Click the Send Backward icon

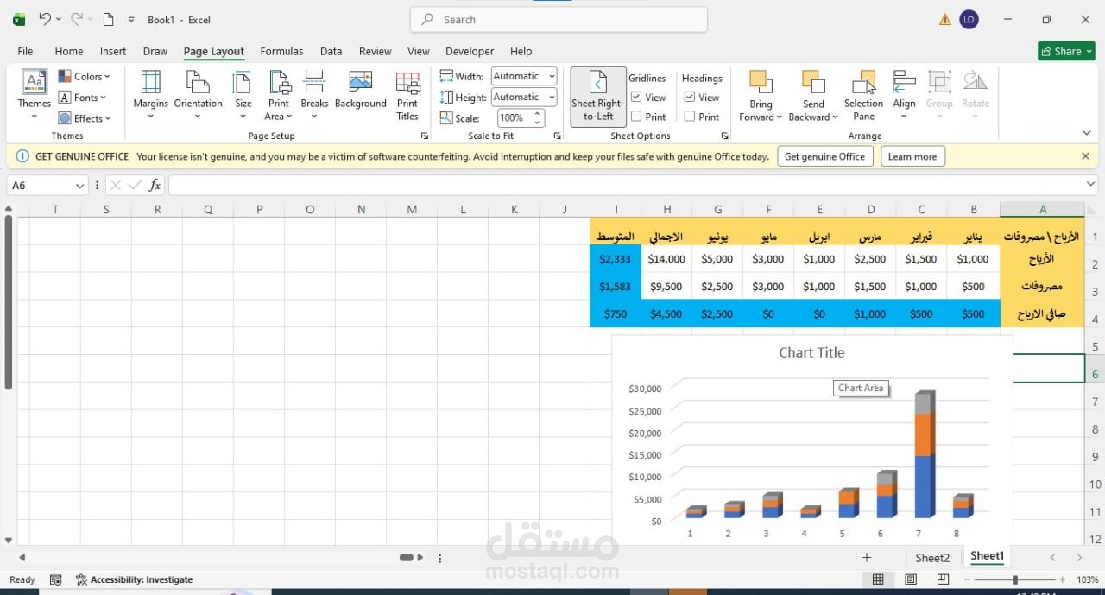click(813, 82)
